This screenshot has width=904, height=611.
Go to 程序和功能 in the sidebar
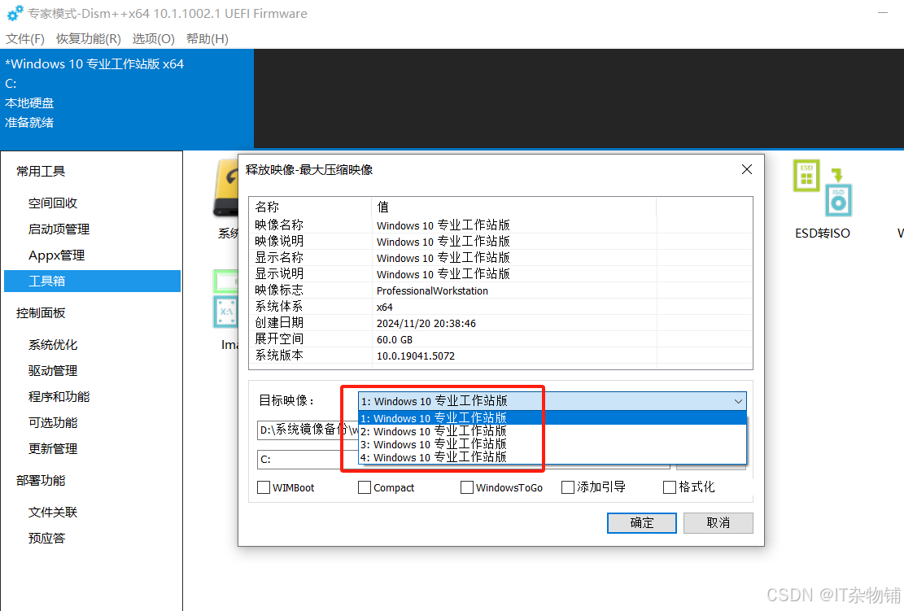coord(59,396)
